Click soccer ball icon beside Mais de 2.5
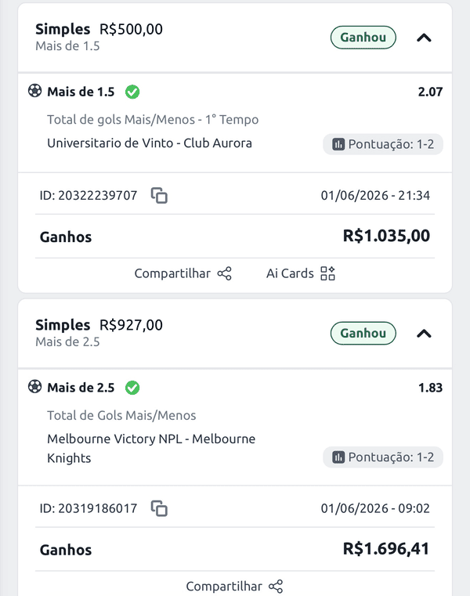The height and width of the screenshot is (596, 470). [35, 387]
